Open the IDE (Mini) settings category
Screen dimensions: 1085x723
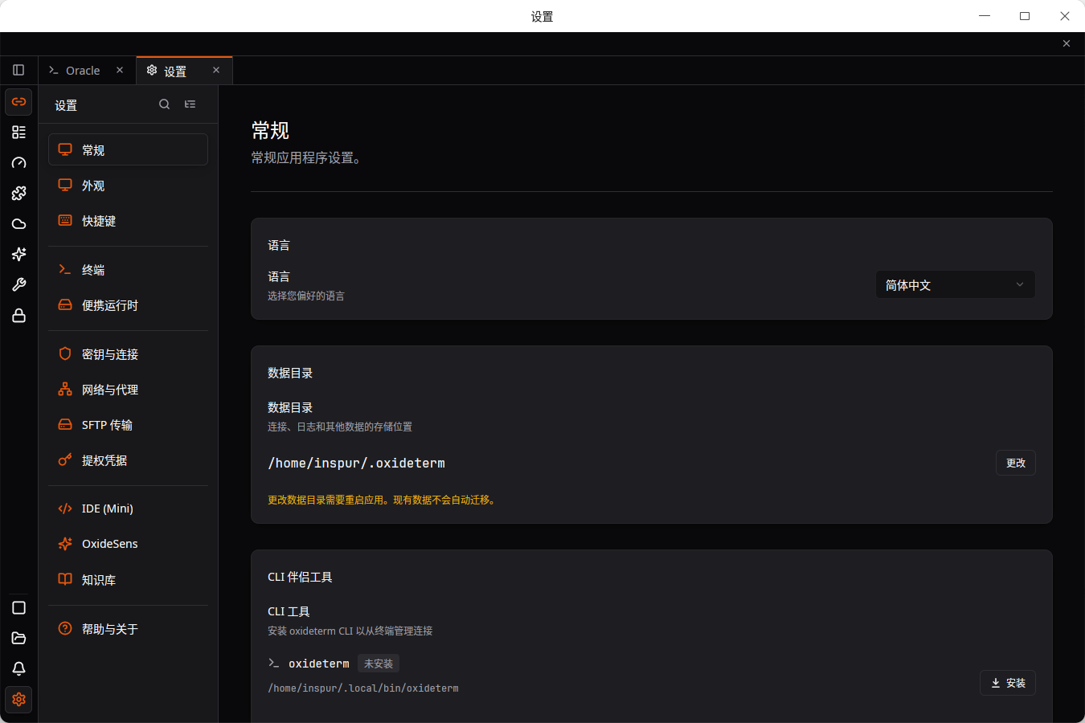click(128, 509)
